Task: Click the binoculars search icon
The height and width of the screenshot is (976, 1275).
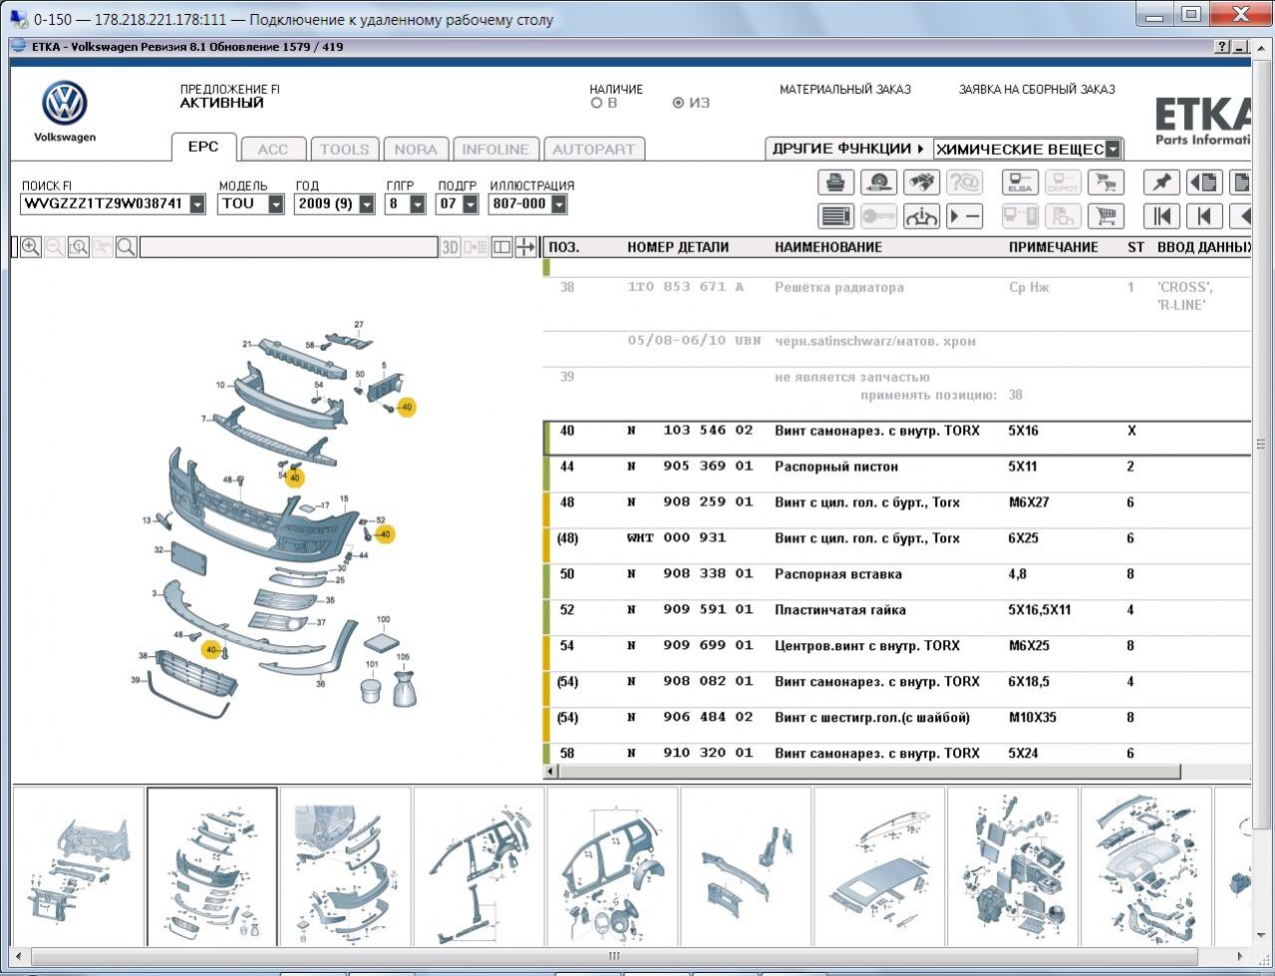Action: pyautogui.click(x=921, y=182)
